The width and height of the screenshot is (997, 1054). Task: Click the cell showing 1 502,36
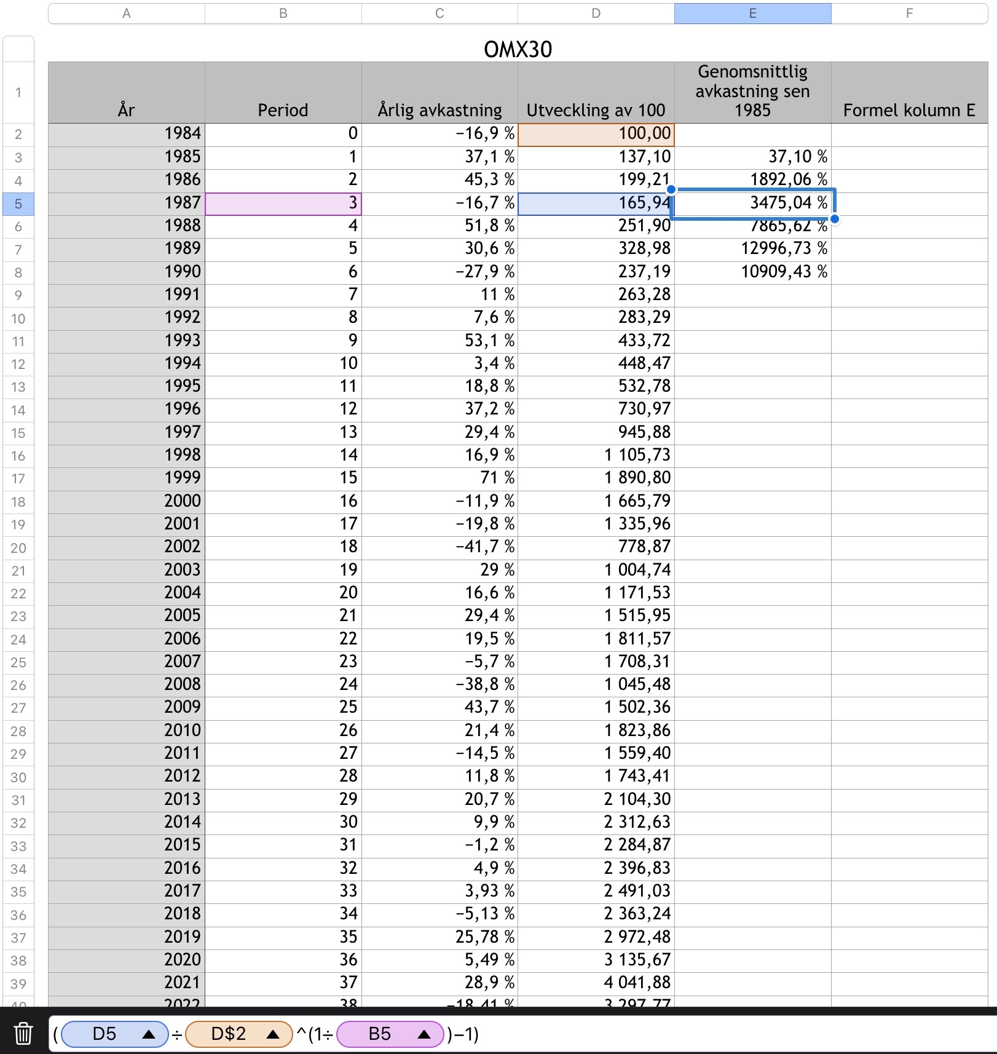click(x=596, y=708)
